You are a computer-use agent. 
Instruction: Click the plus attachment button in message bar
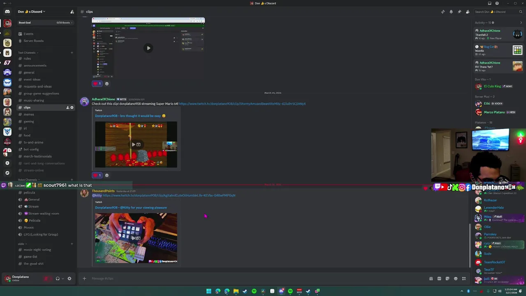tap(84, 279)
